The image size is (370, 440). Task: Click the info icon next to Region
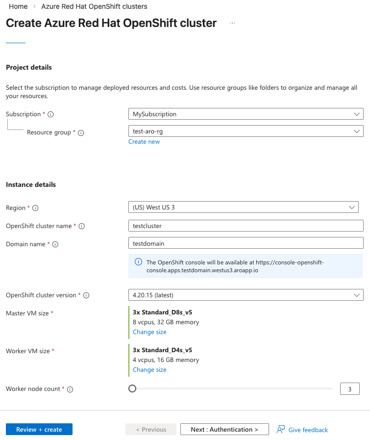pos(35,208)
